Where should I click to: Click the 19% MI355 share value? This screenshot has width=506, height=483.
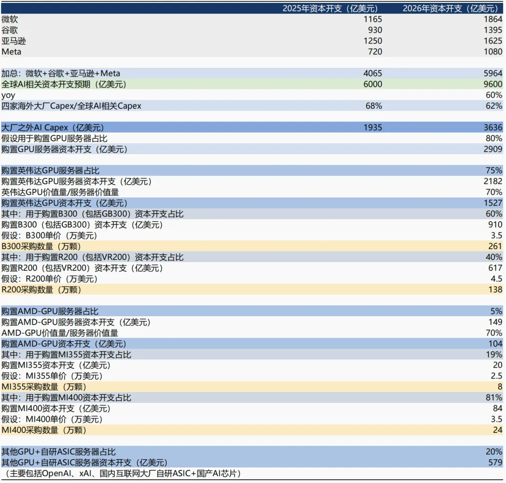coord(494,355)
